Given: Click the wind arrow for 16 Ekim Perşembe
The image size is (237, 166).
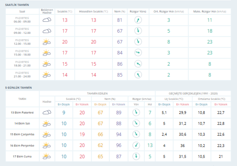Looking at the screenshot, I should pos(136,145).
